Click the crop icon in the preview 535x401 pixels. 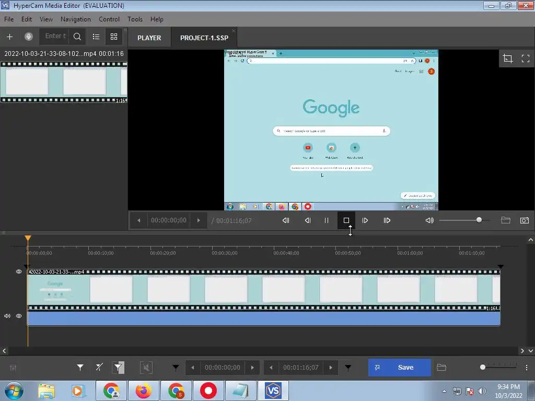pos(508,58)
